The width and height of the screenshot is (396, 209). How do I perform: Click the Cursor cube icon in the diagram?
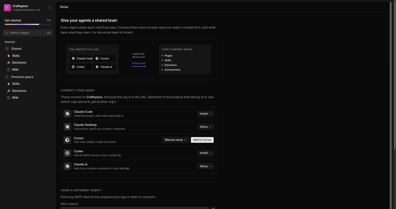[97, 58]
